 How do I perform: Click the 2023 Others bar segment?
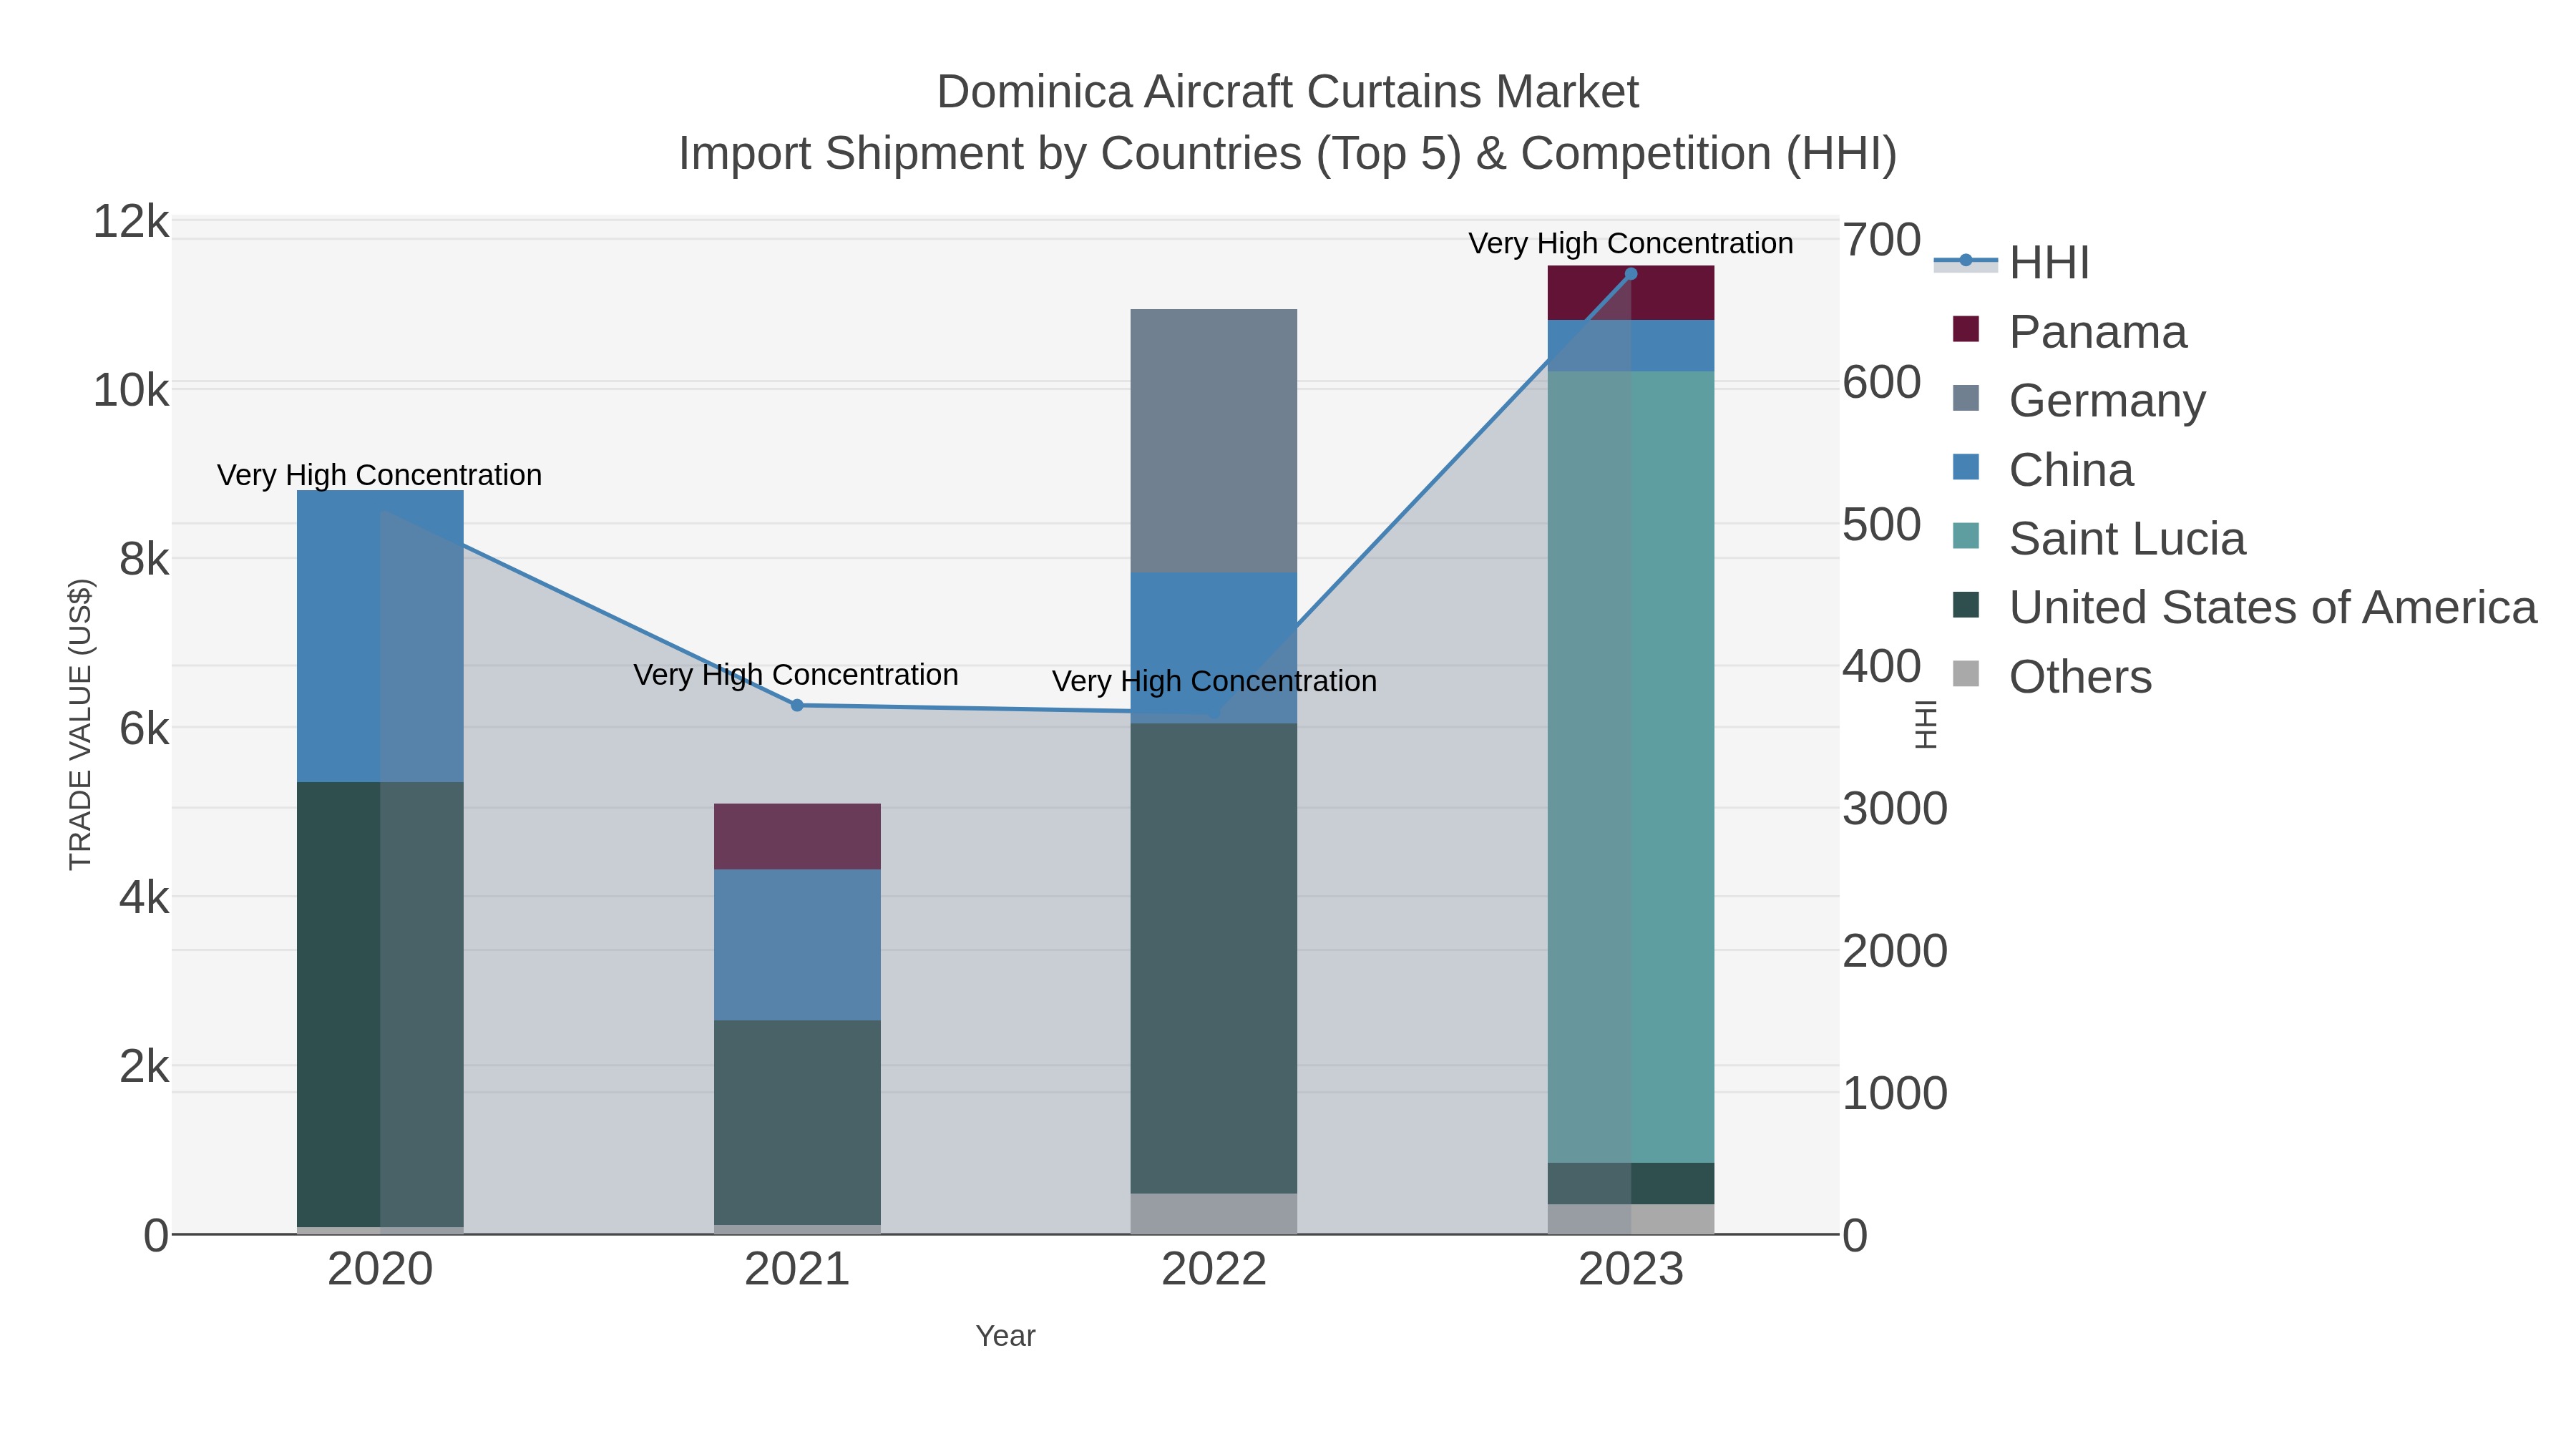click(1631, 1219)
